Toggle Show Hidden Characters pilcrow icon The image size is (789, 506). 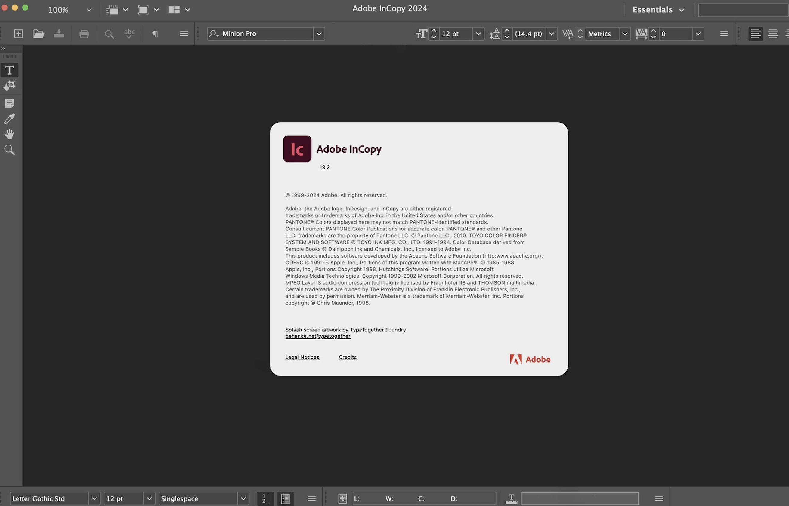[x=155, y=34]
